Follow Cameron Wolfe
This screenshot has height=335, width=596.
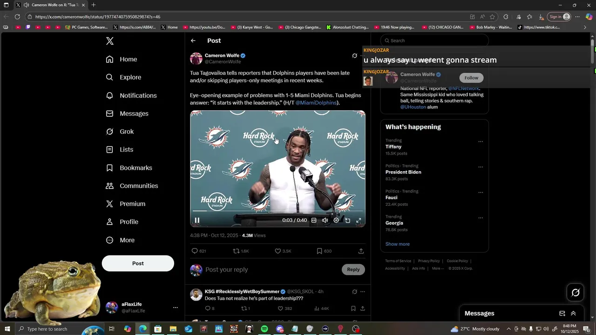471,78
